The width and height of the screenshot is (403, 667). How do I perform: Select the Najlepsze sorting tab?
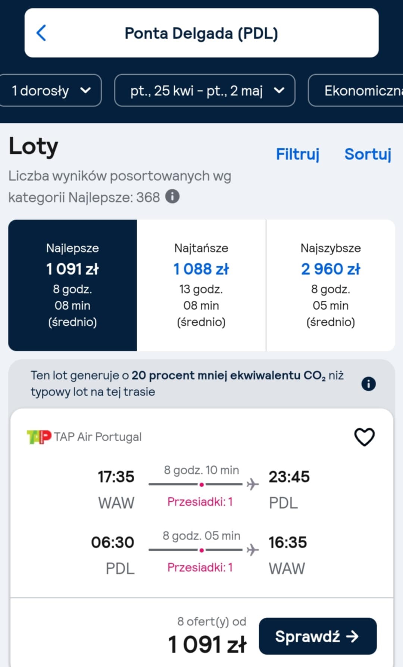click(73, 285)
